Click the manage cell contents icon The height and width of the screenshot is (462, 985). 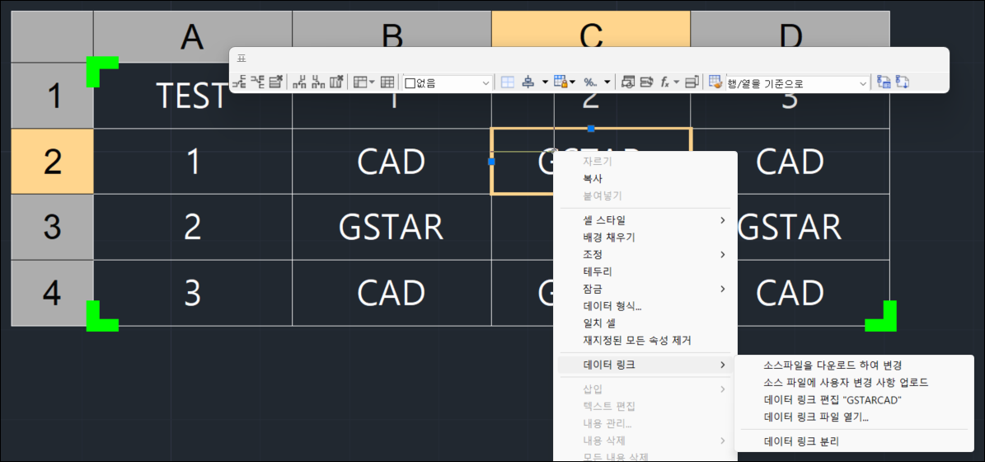pyautogui.click(x=692, y=82)
